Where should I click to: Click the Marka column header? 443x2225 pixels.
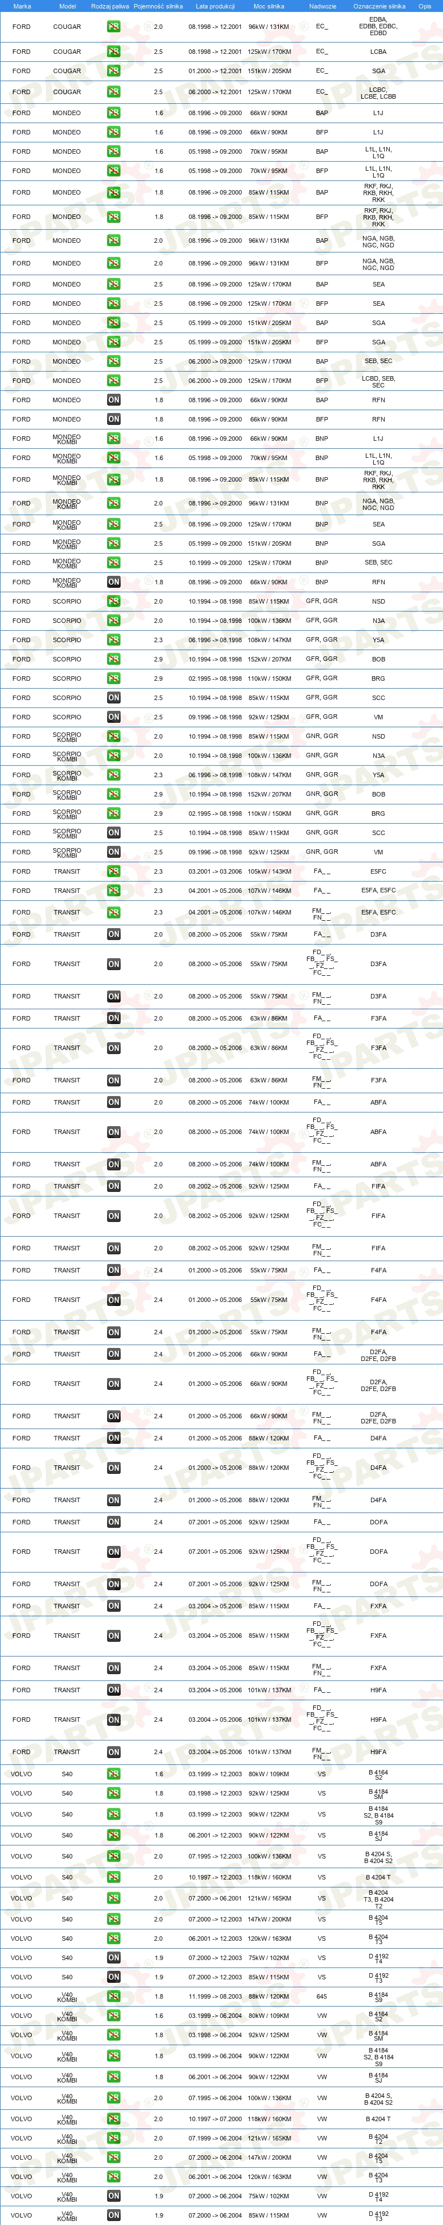coord(23,6)
